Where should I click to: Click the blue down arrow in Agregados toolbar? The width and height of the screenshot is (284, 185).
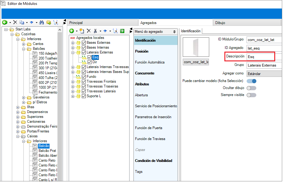coord(105,31)
